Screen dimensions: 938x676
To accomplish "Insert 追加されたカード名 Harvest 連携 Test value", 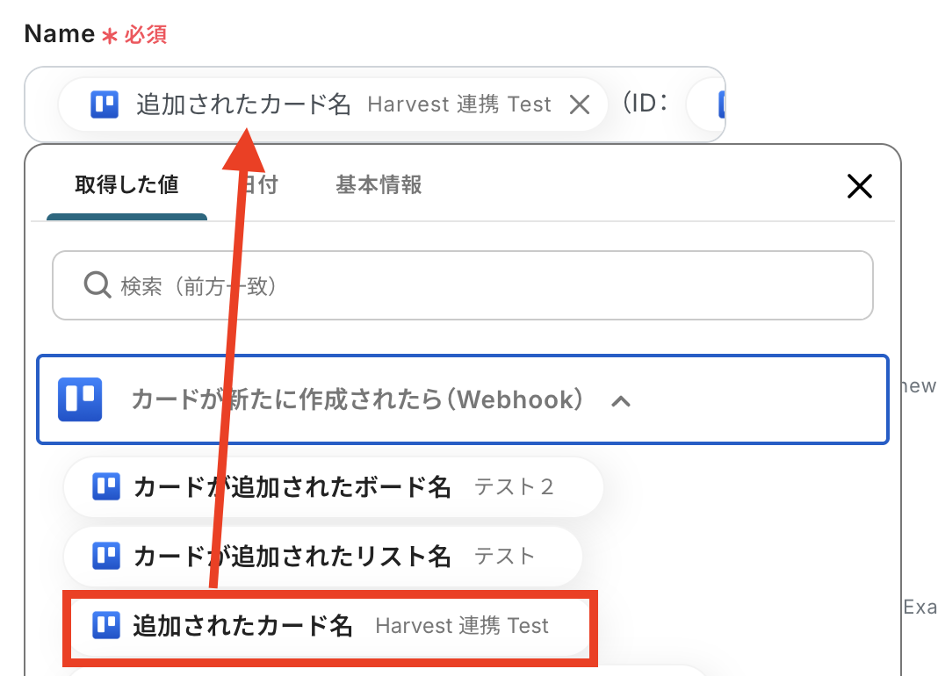I will pos(330,626).
